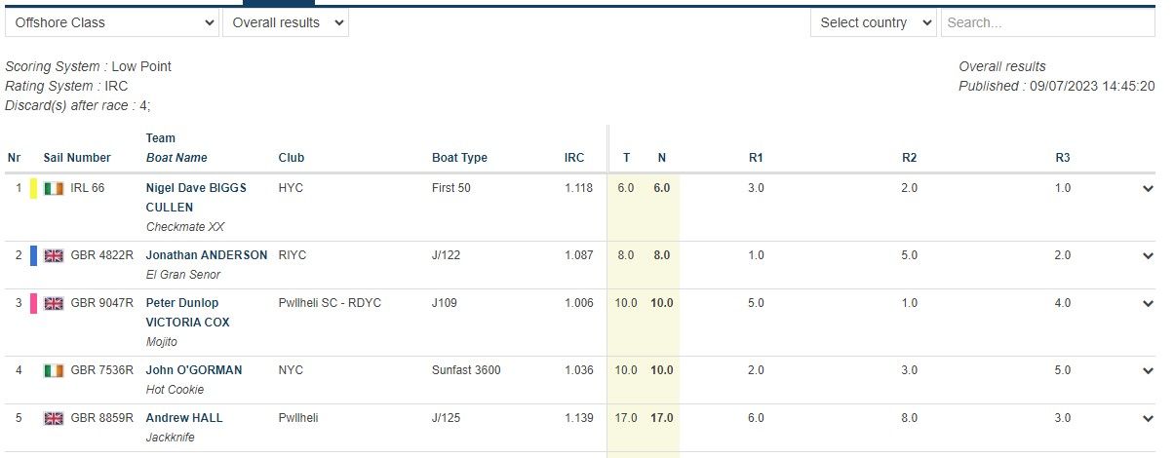Screen dimensions: 1174x458
Task: Click the Irish flag beside GBR 7536R
Action: [54, 370]
